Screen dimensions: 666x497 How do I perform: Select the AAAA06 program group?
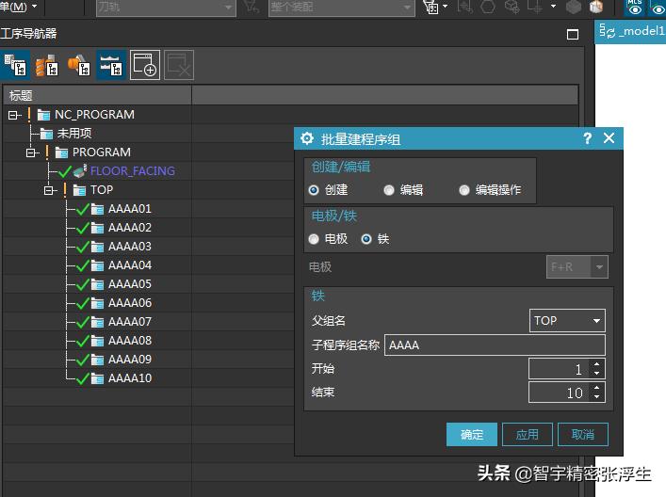[x=130, y=303]
